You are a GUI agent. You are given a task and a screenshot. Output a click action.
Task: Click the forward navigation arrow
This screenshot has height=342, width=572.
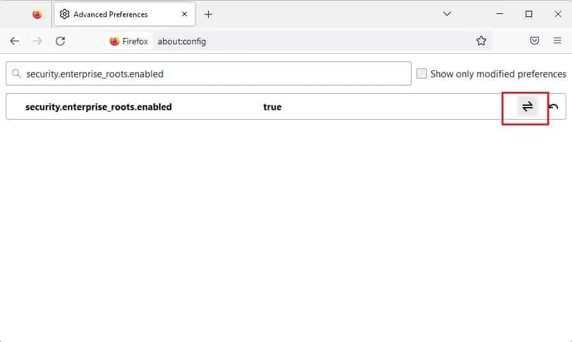(37, 41)
